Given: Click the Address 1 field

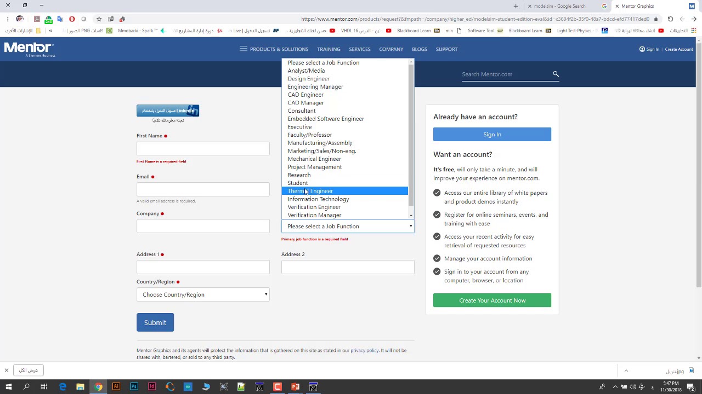Looking at the screenshot, I should tap(203, 267).
